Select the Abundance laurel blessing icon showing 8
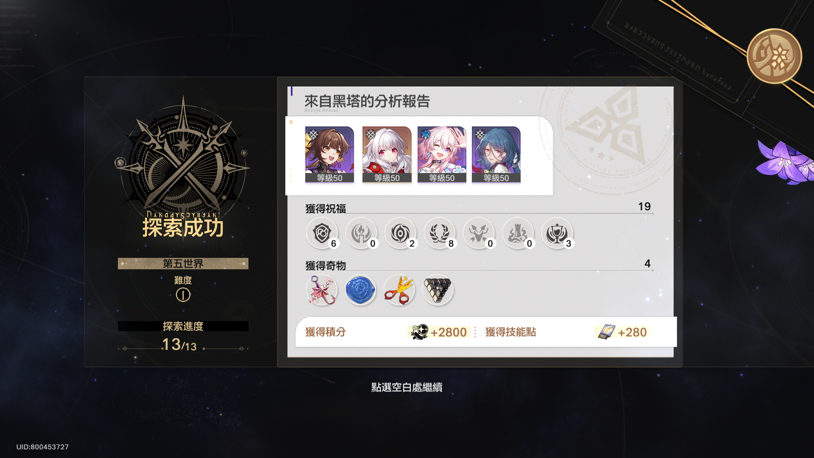Screen dimensions: 814x458 tap(440, 233)
